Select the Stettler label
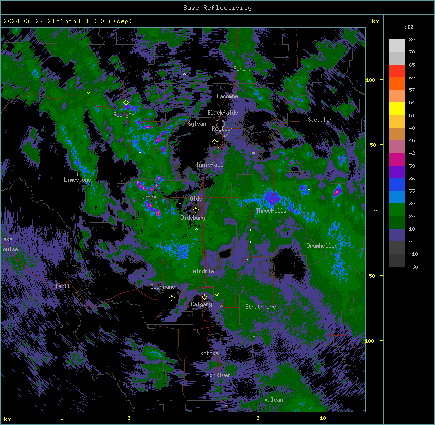Viewport: 435px width, 425px height. click(320, 120)
